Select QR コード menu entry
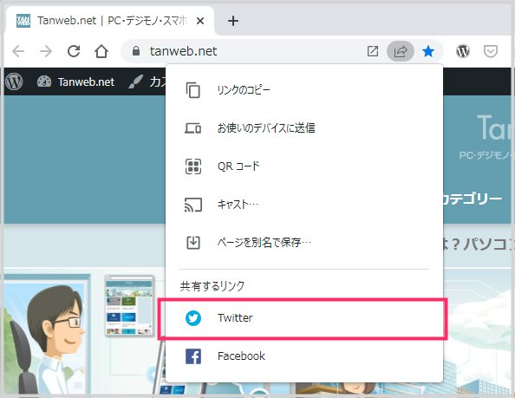The image size is (515, 398). point(304,166)
